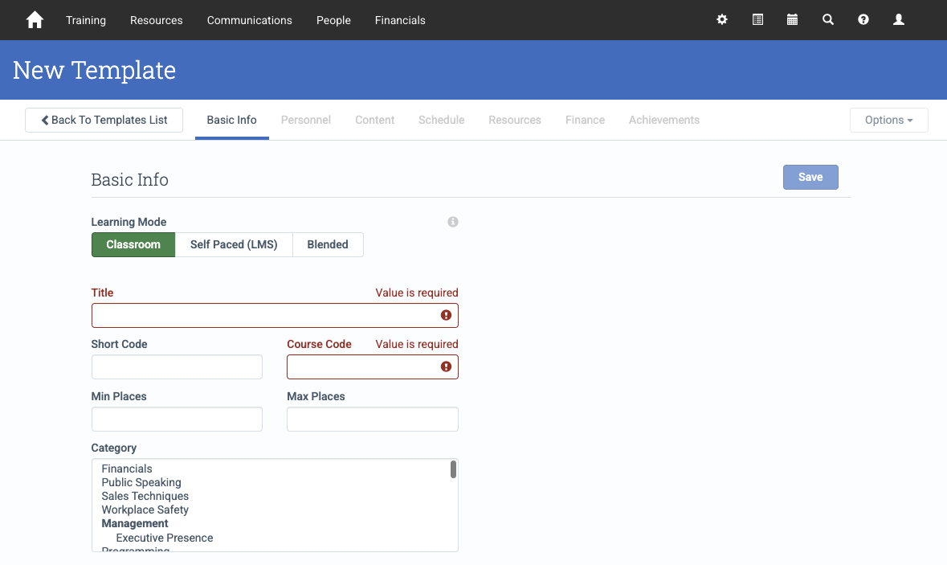Click the search magnifier icon
947x565 pixels.
[x=828, y=20]
